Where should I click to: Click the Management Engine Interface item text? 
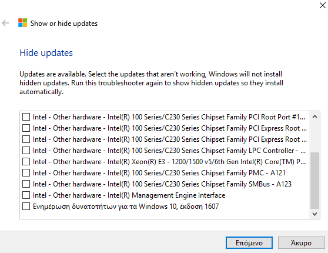(129, 195)
